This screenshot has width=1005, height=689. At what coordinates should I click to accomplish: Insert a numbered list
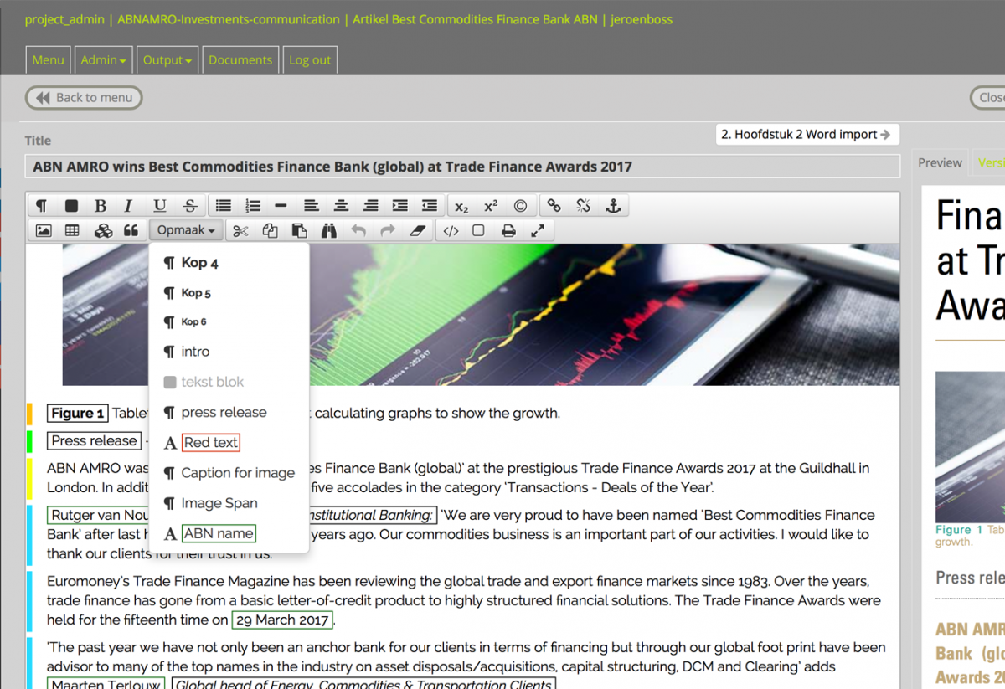point(253,206)
